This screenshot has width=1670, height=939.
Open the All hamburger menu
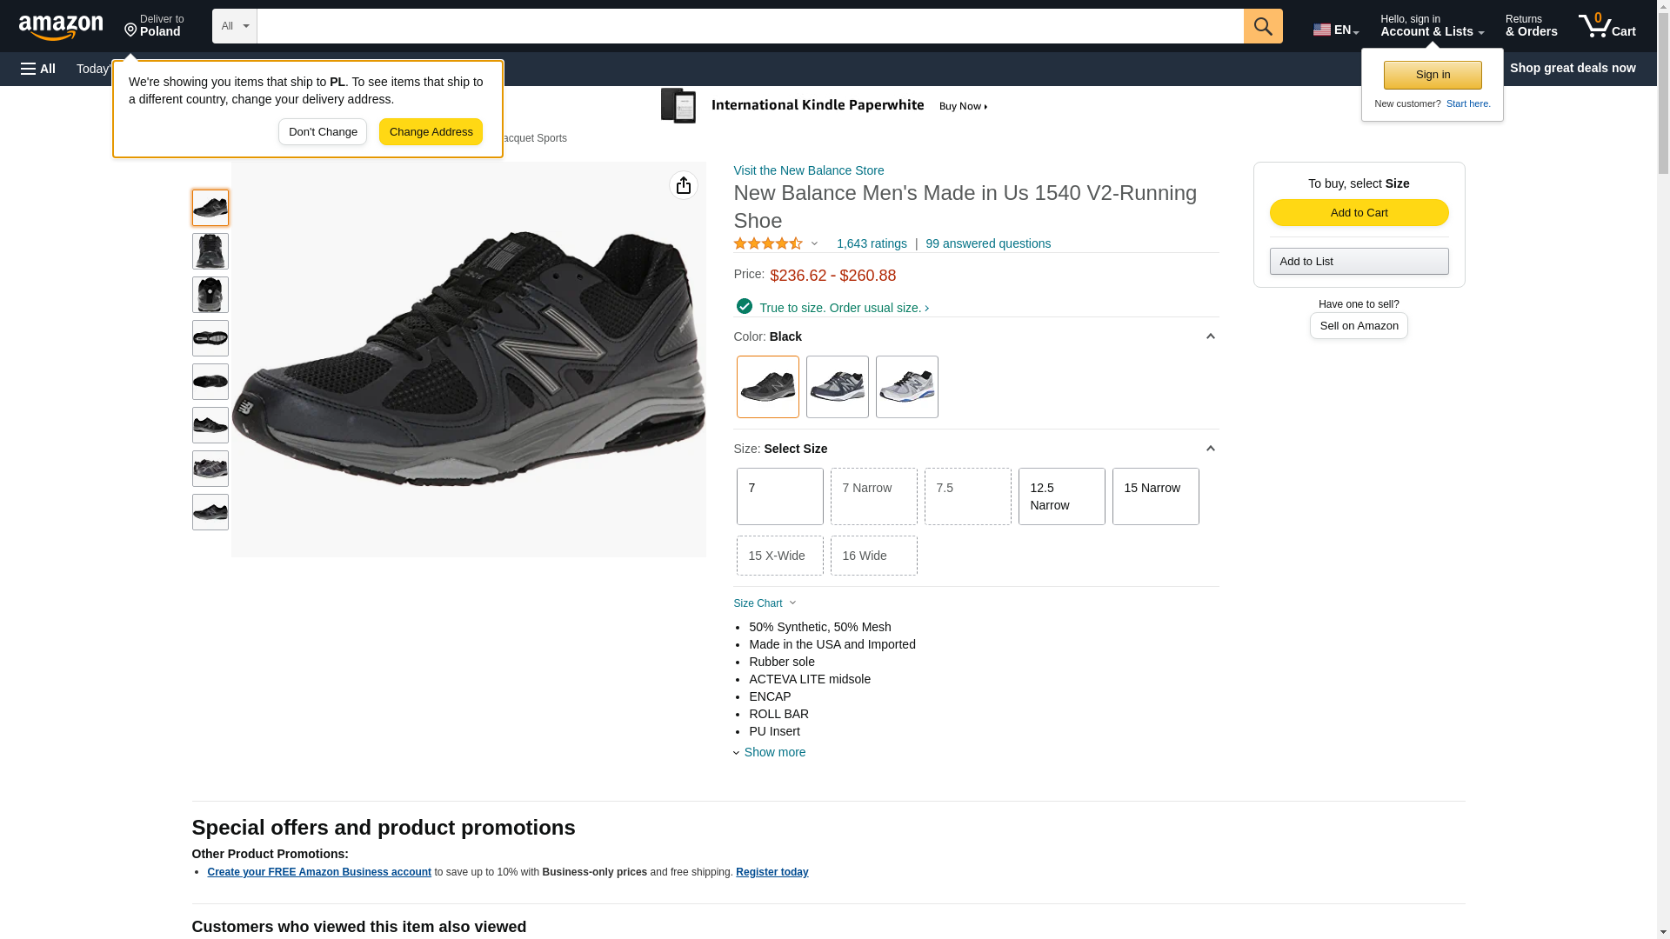(38, 69)
